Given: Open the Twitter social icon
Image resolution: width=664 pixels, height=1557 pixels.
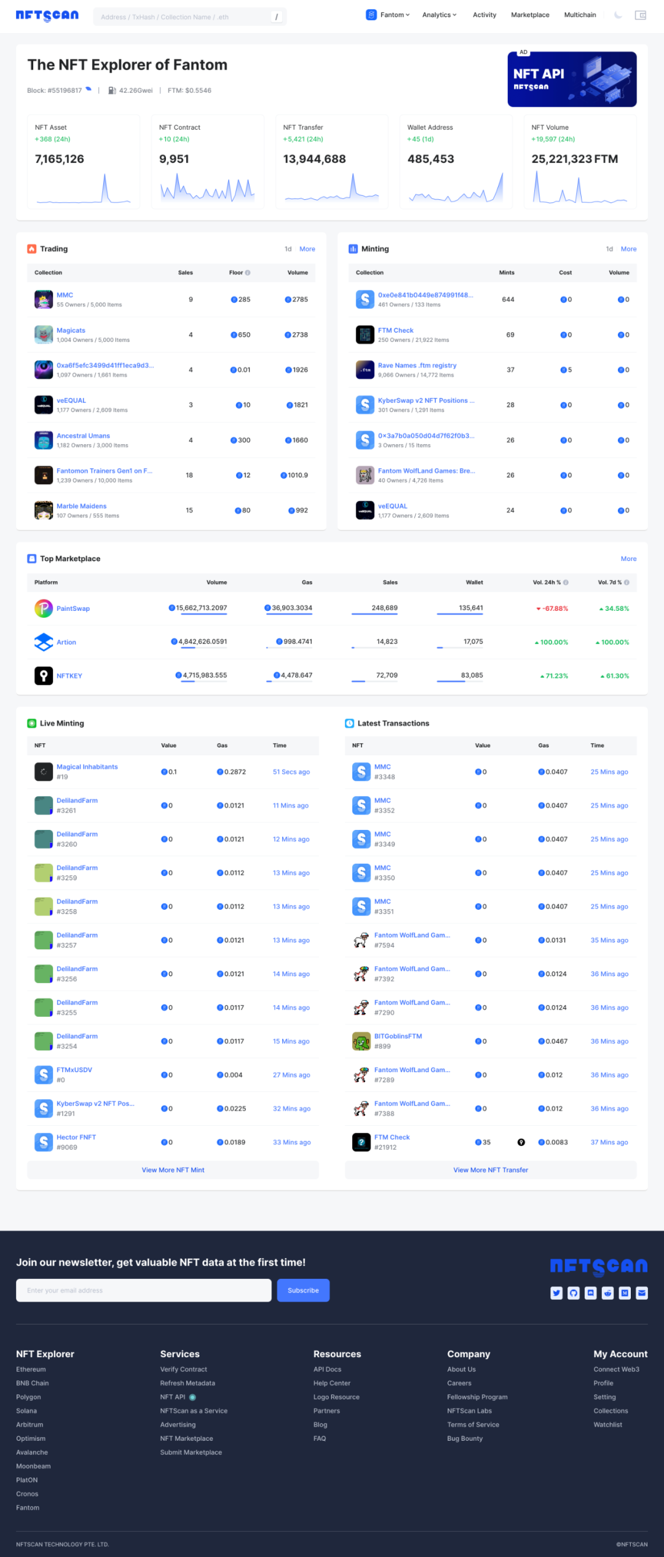Looking at the screenshot, I should pos(556,1293).
